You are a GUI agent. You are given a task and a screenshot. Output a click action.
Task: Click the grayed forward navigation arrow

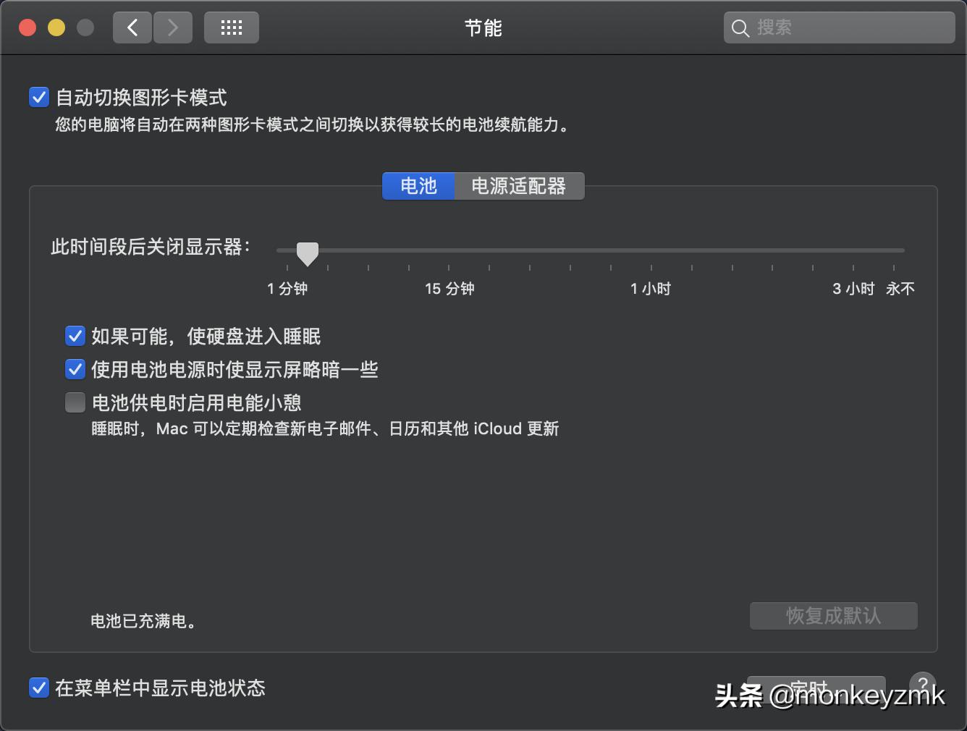173,27
